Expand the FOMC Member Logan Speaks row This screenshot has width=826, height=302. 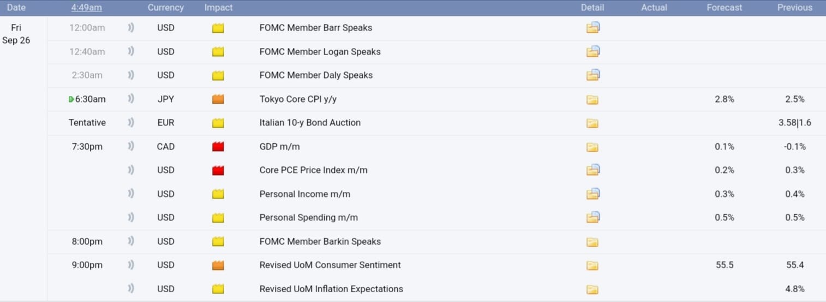(320, 52)
